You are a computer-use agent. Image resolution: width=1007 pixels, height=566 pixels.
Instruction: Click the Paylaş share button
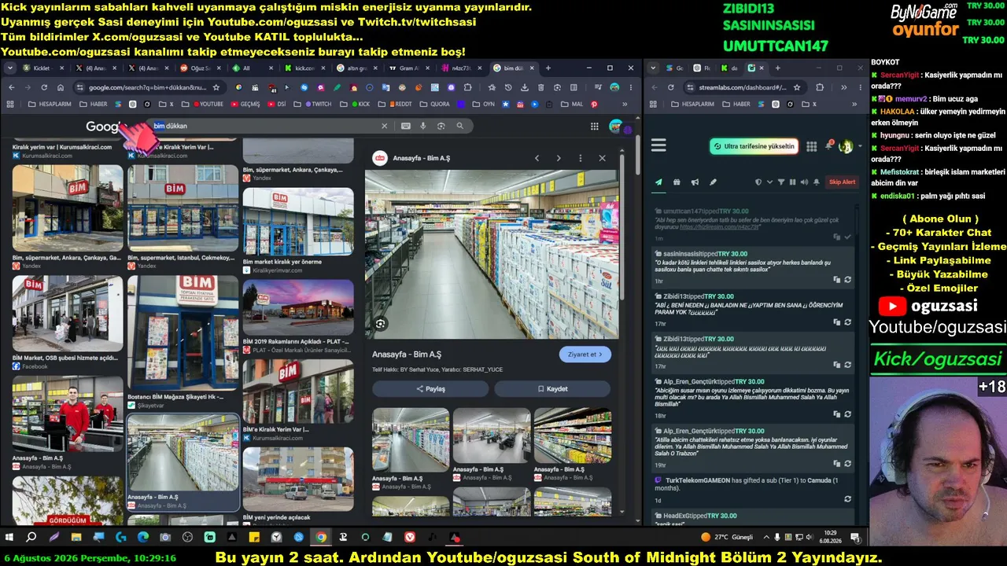[x=430, y=389]
